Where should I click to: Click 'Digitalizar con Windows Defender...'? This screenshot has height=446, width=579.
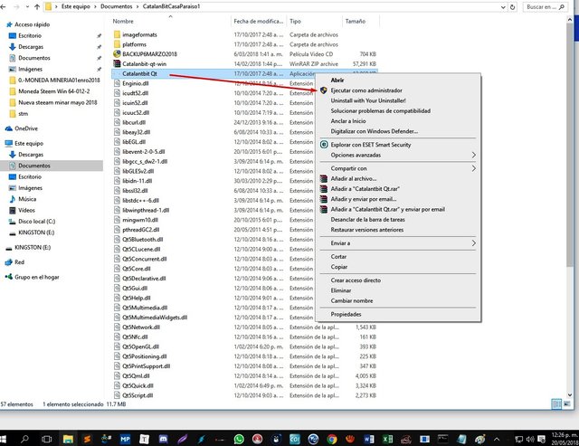(374, 131)
